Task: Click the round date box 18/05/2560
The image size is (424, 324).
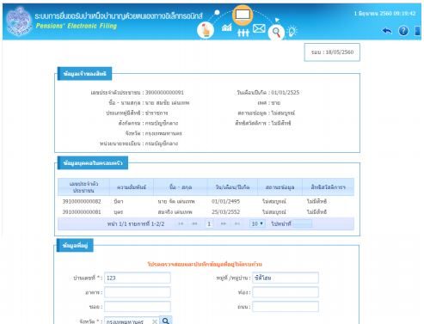Action: pyautogui.click(x=332, y=52)
